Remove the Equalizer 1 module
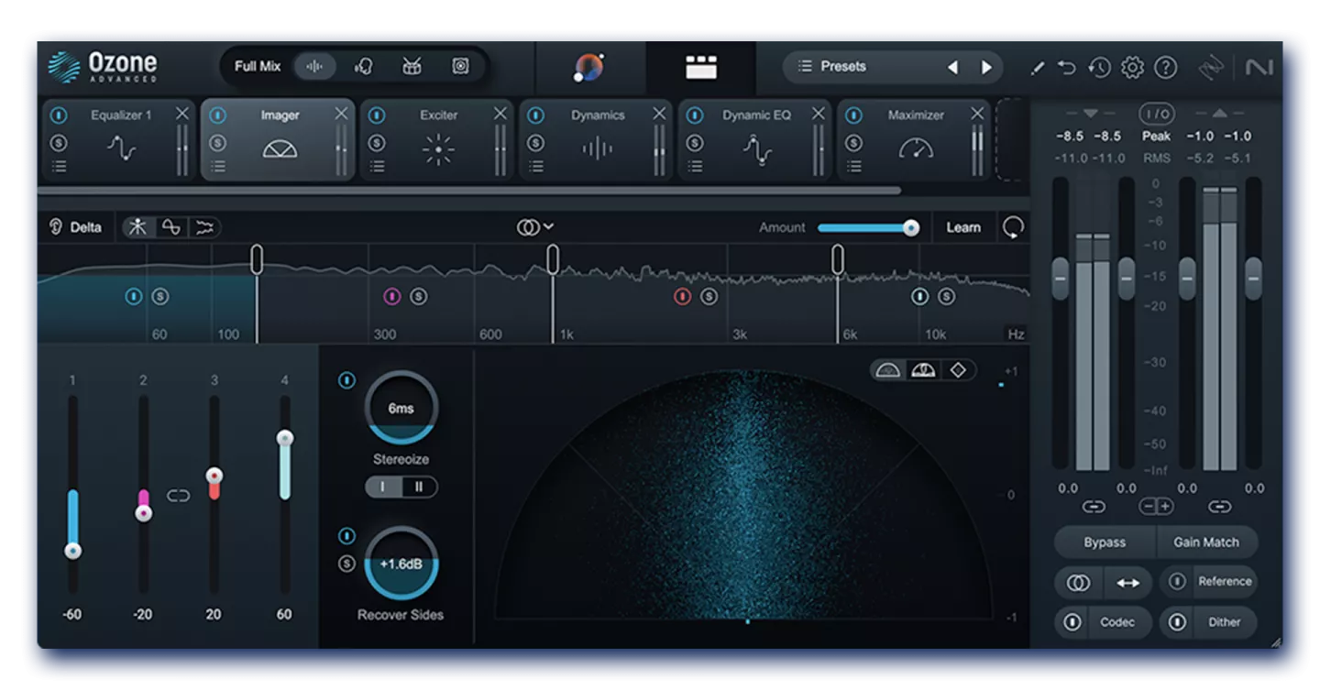This screenshot has height=690, width=1320. click(x=181, y=114)
